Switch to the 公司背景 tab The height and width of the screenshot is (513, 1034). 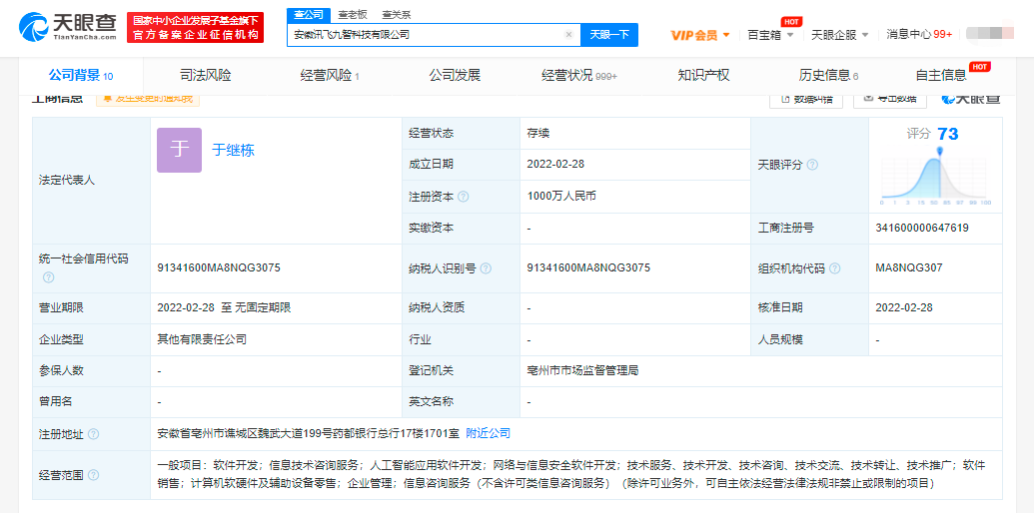tap(81, 76)
